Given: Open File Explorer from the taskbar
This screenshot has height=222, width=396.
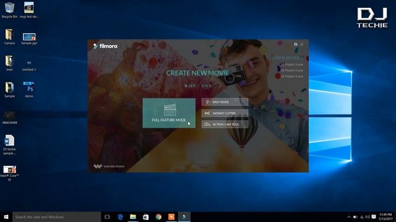Looking at the screenshot, I should pos(133,216).
